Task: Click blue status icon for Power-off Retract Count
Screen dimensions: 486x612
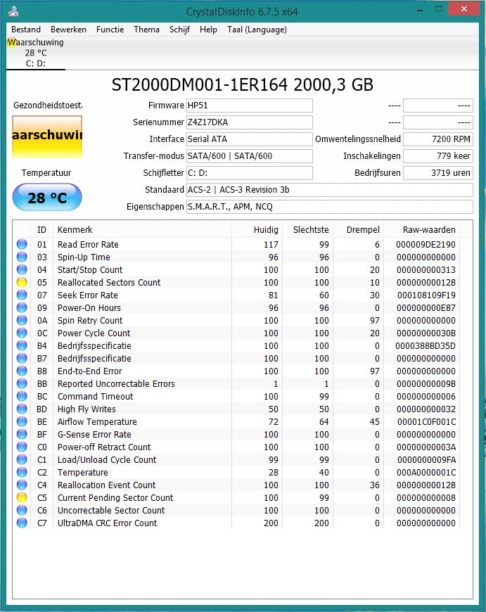Action: (22, 447)
